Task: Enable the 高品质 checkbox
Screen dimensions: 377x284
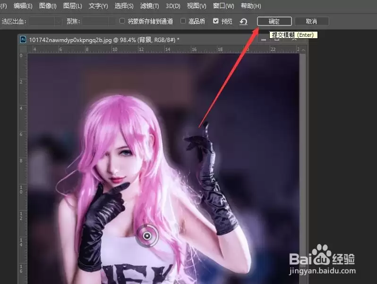Action: click(x=183, y=21)
